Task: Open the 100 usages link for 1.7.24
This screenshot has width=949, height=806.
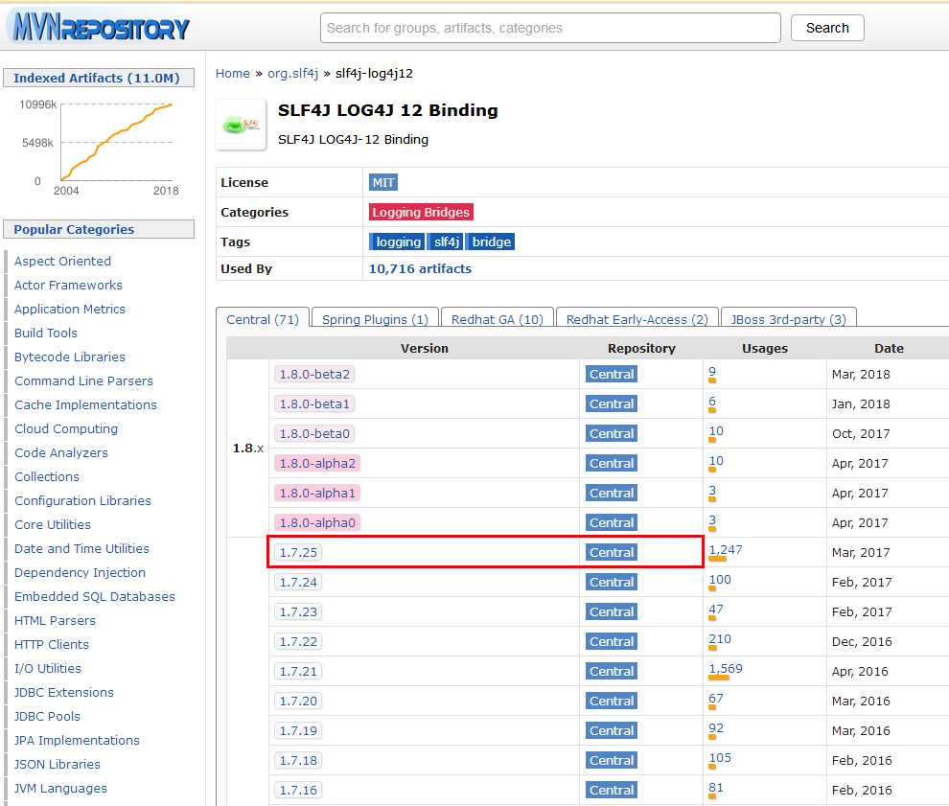Action: 720,579
